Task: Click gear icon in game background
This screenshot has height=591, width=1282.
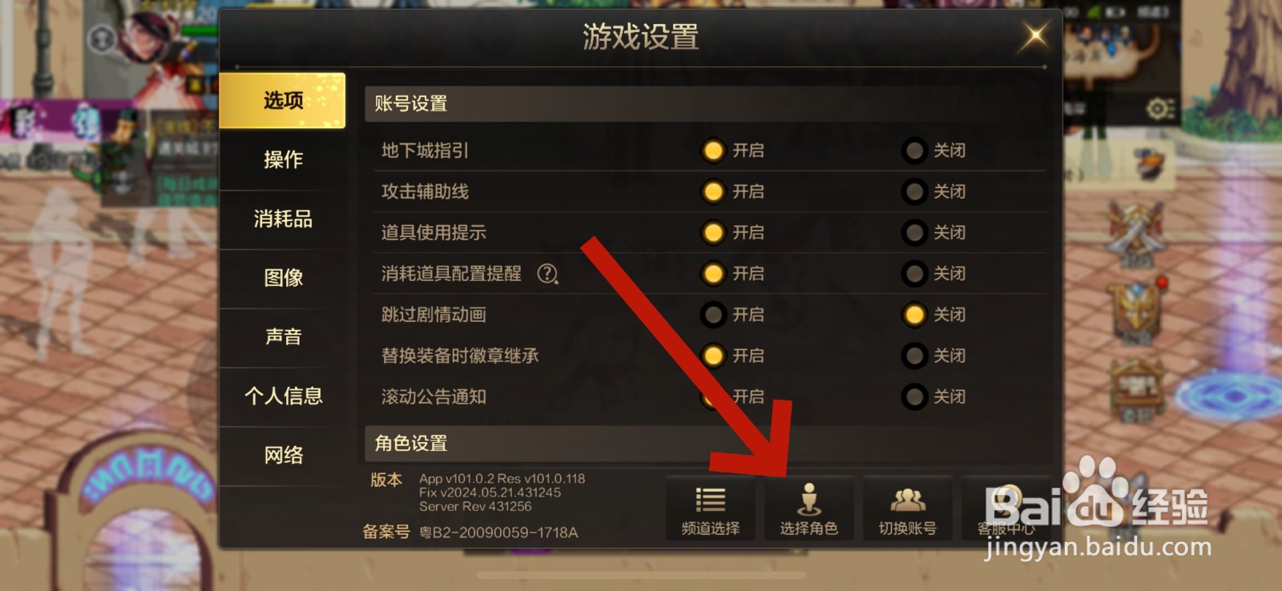Action: [1159, 108]
